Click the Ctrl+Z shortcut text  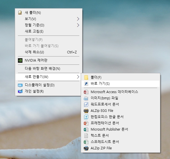coord(72,52)
